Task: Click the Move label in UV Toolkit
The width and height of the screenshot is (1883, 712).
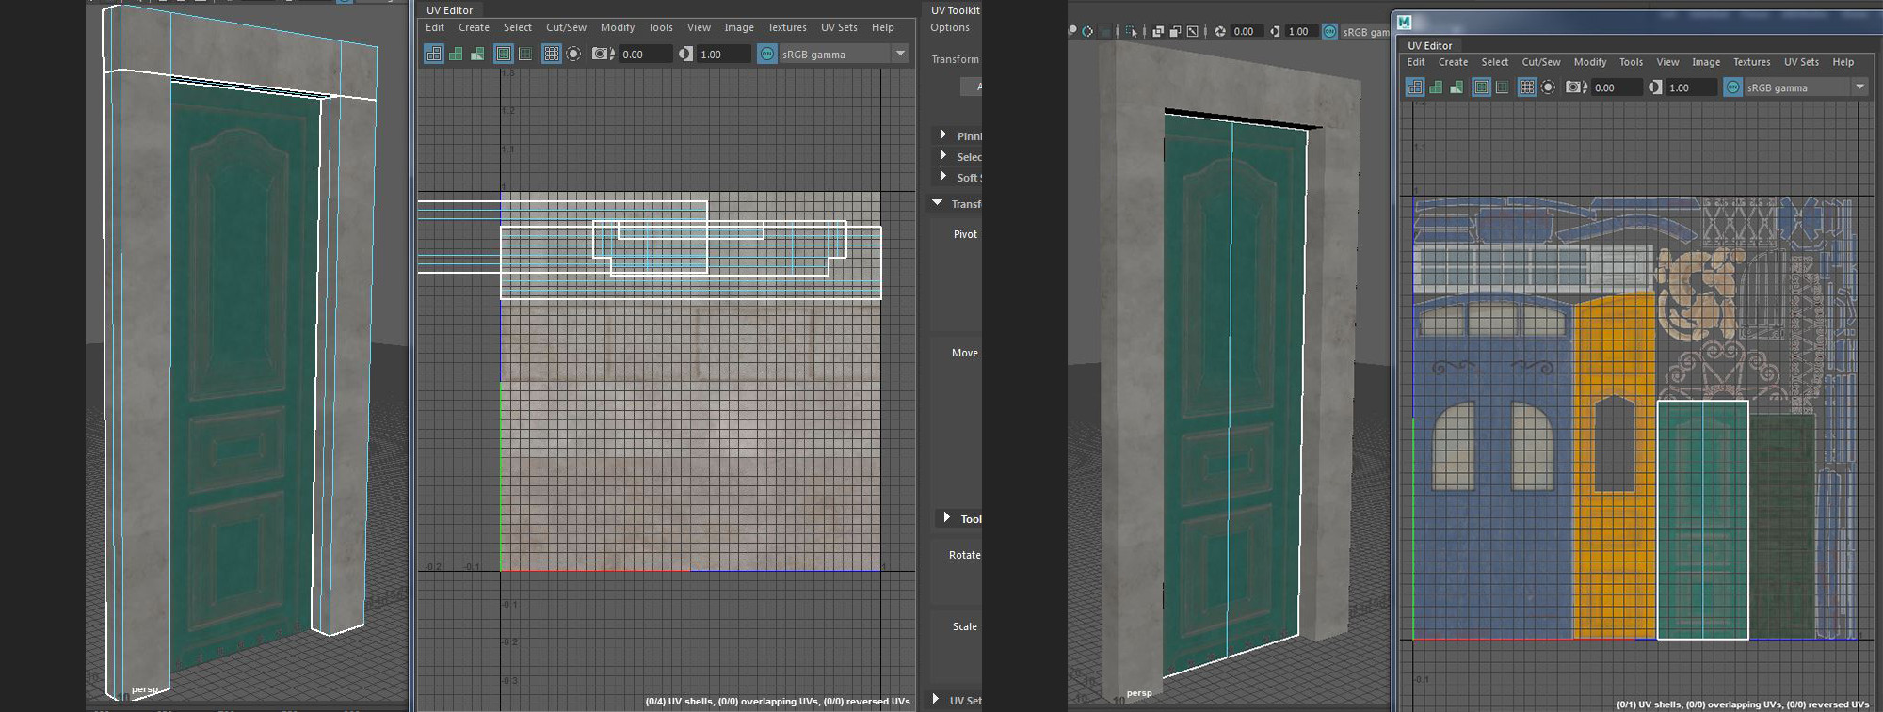Action: point(965,353)
